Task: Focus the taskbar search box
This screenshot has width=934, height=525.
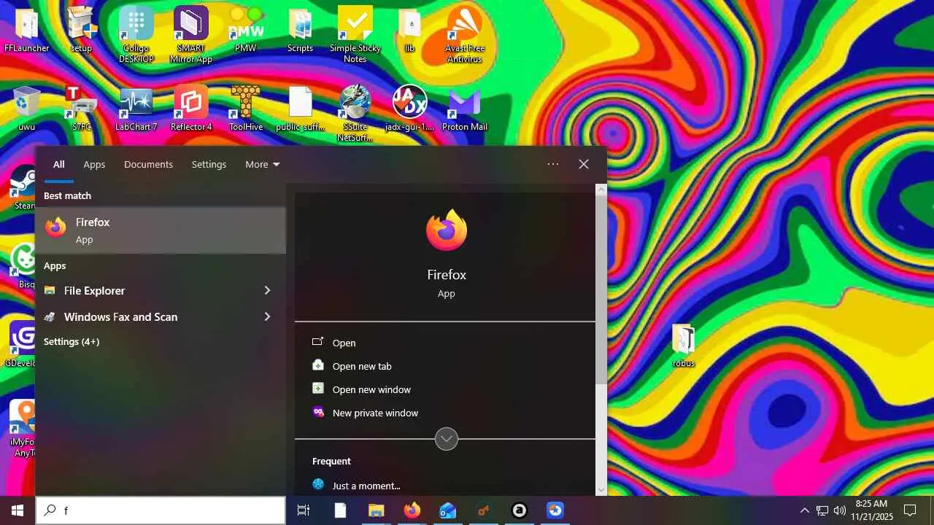Action: click(161, 510)
